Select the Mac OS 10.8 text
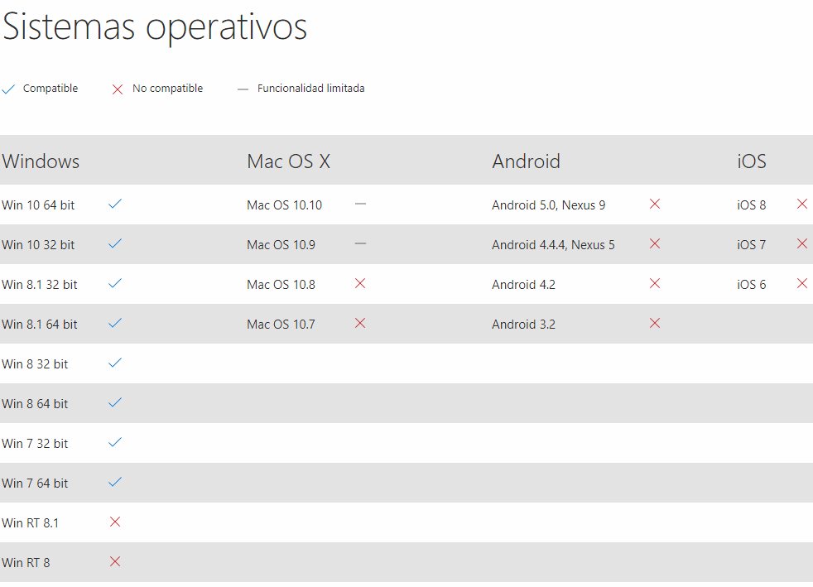 tap(281, 285)
